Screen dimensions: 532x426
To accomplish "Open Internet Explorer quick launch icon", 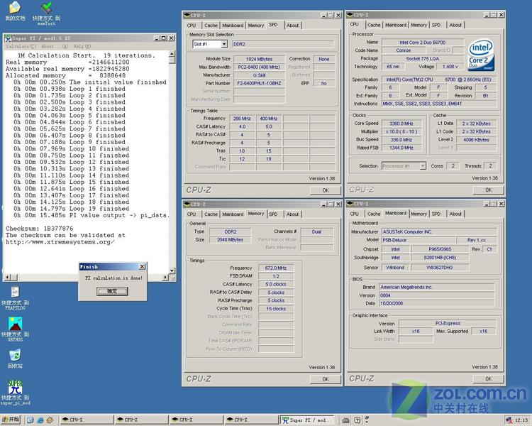I will click(x=40, y=420).
